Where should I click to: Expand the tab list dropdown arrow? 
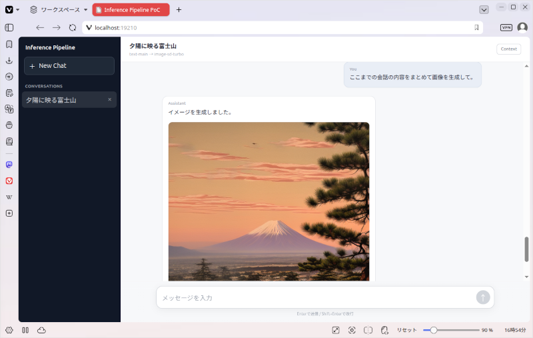click(484, 10)
